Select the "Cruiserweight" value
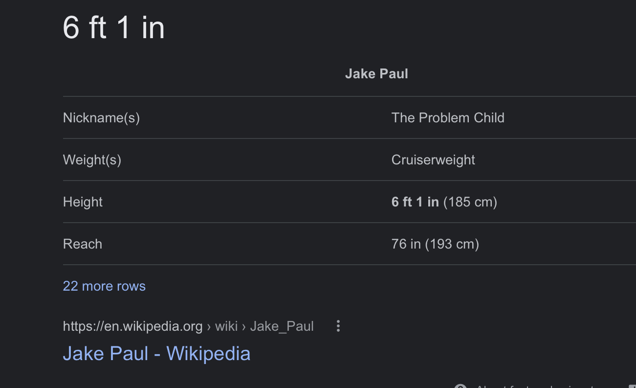 [x=433, y=160]
